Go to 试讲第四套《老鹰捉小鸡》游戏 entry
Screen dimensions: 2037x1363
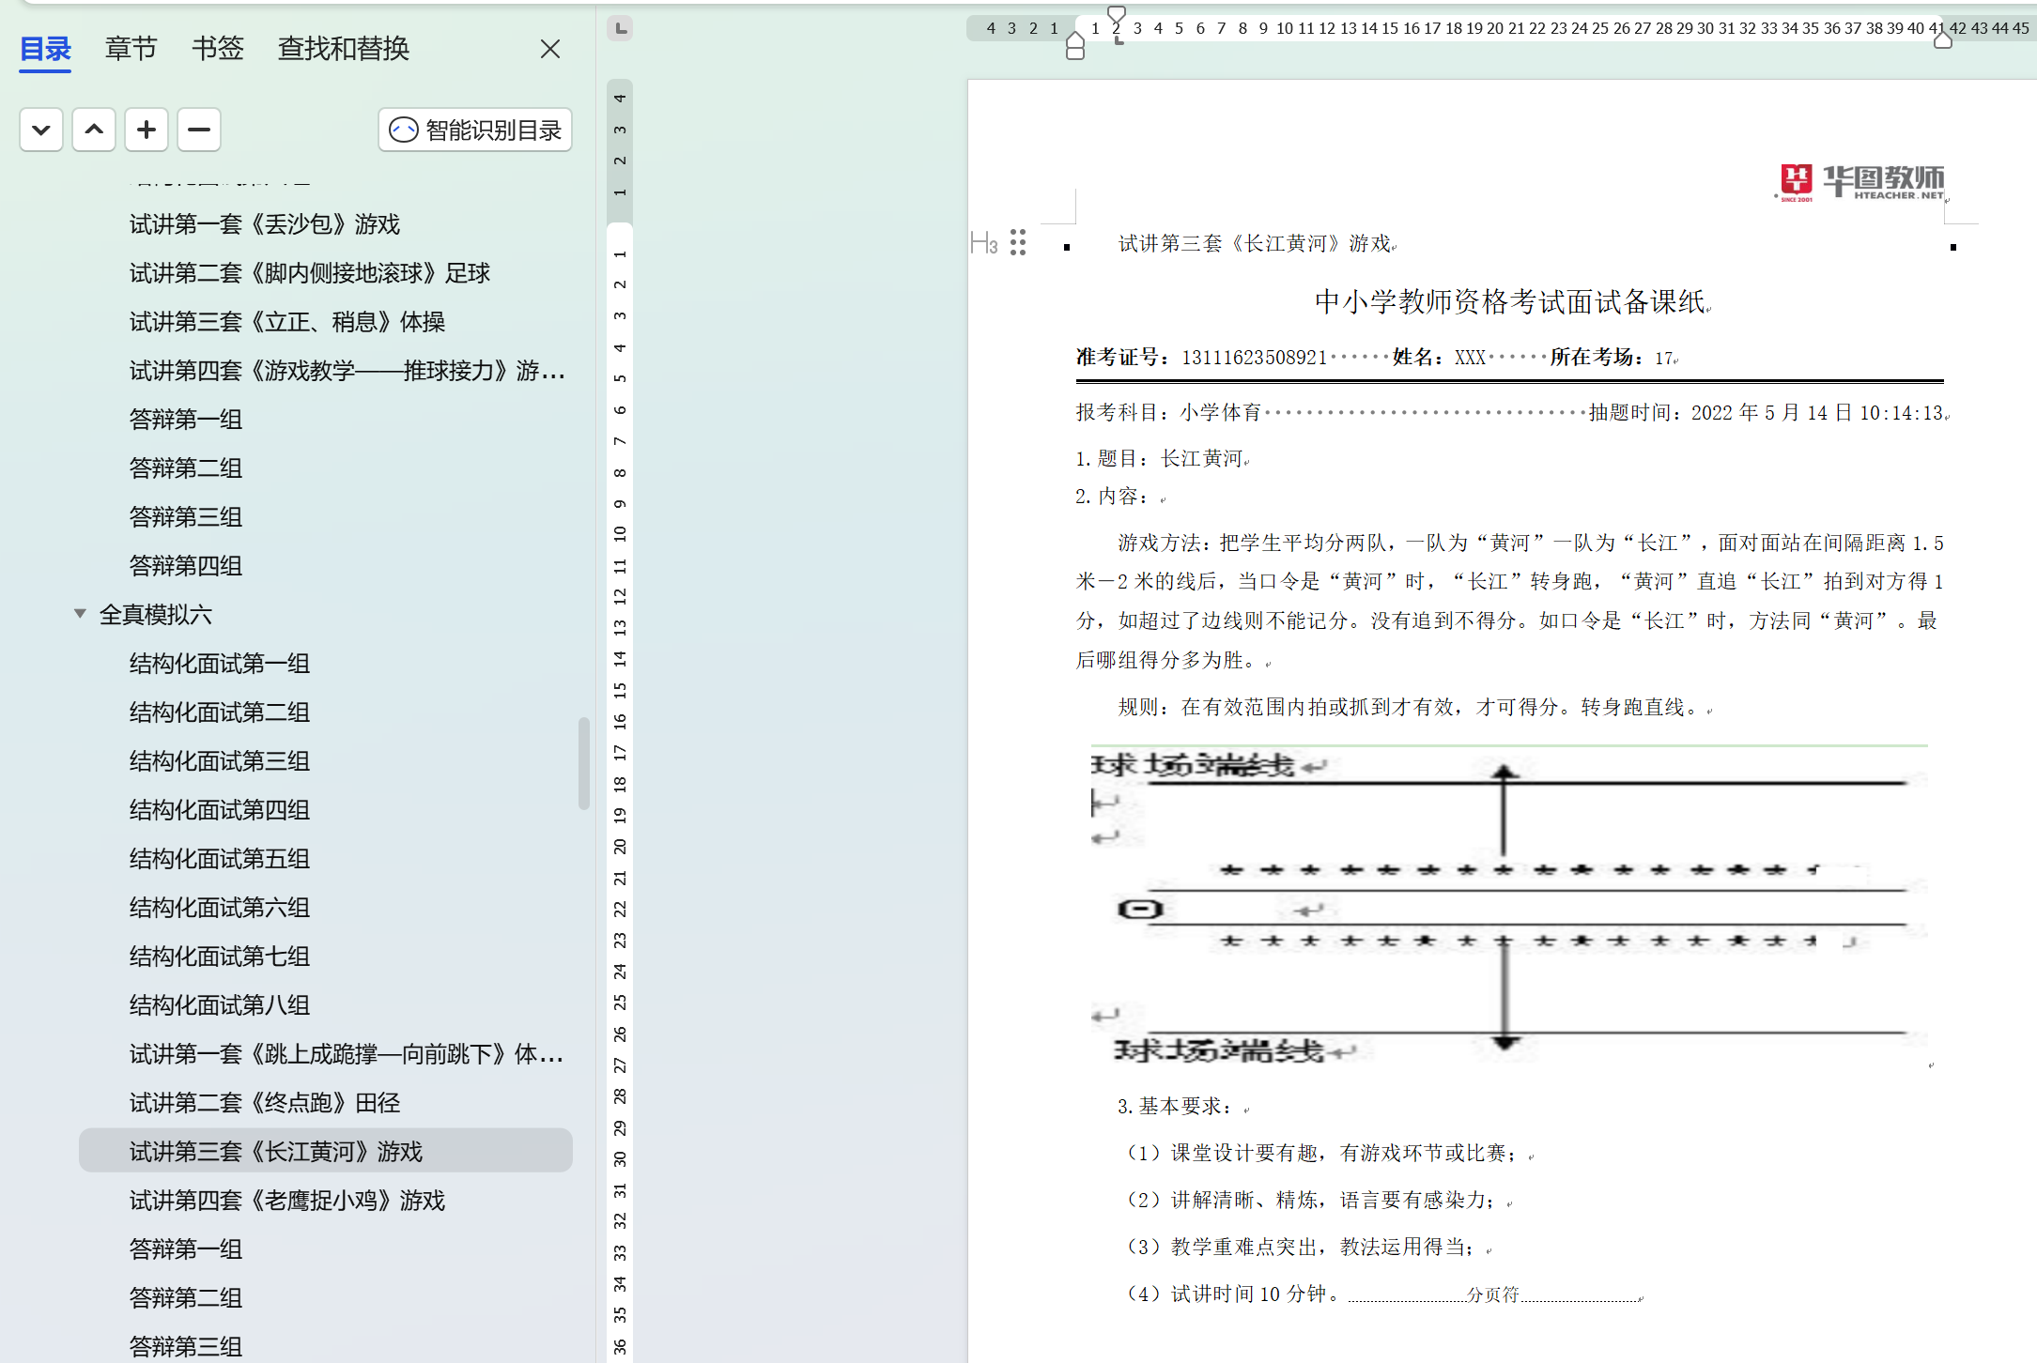[x=287, y=1201]
